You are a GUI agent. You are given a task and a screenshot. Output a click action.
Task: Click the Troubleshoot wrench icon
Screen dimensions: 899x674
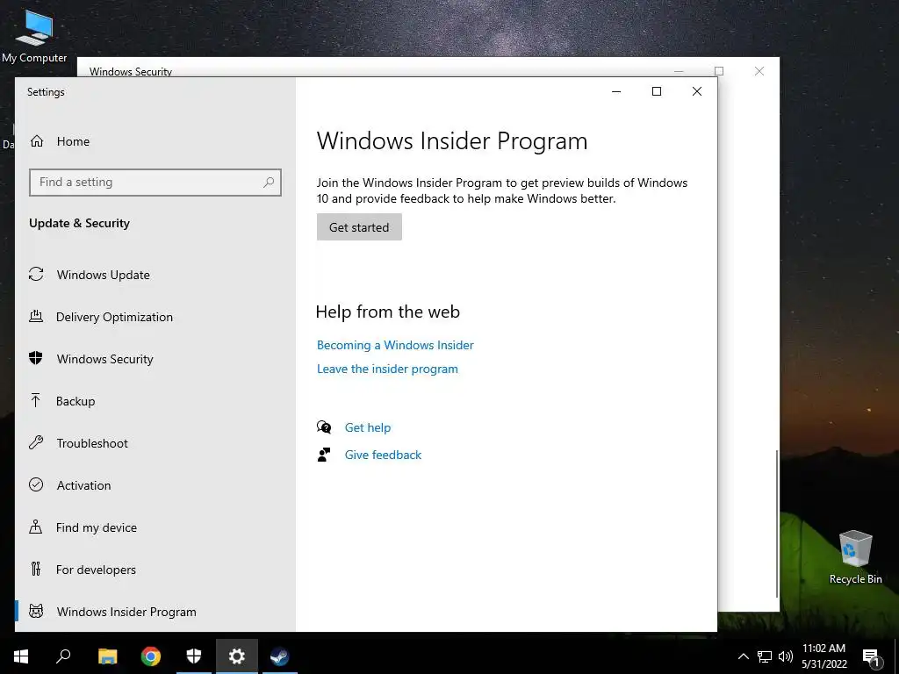(x=36, y=443)
